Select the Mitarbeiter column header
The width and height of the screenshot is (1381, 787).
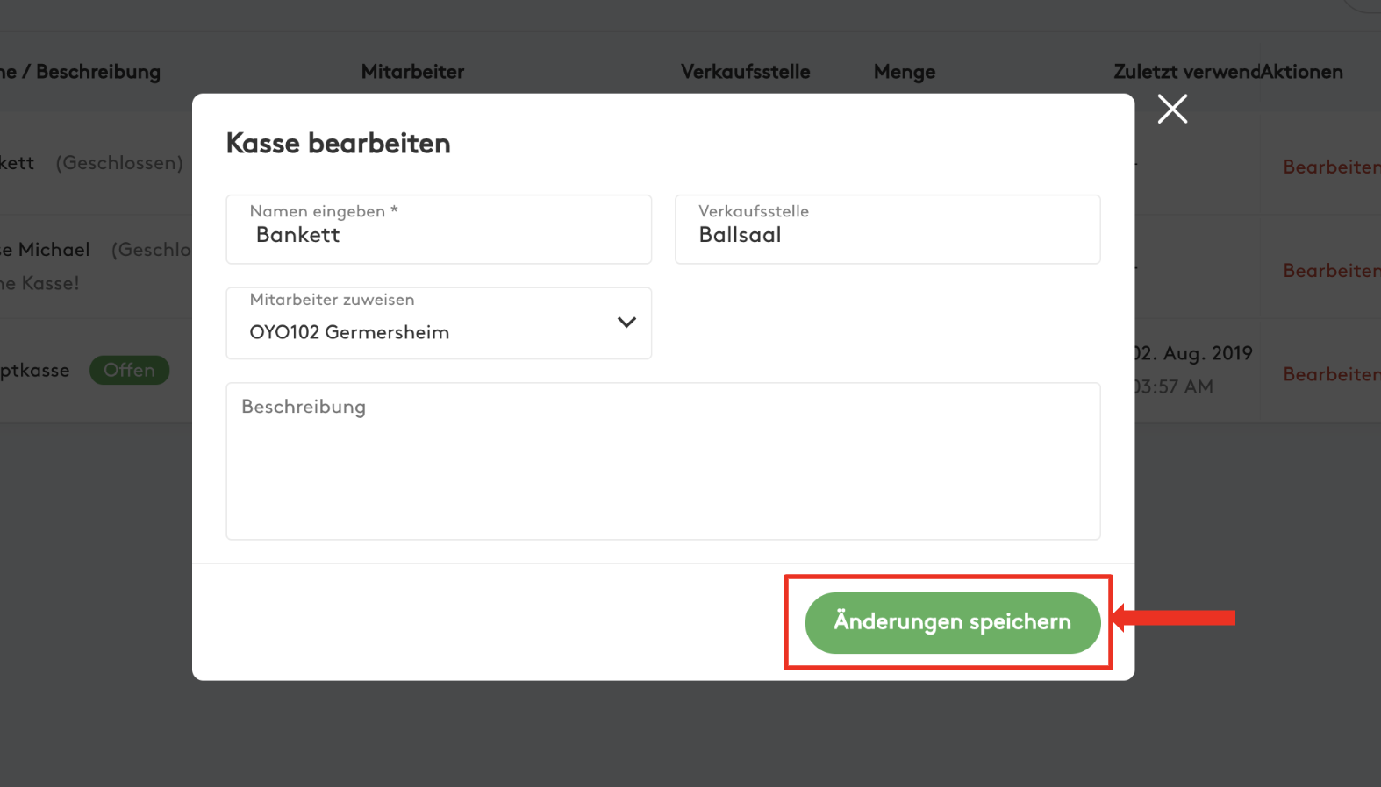tap(412, 72)
